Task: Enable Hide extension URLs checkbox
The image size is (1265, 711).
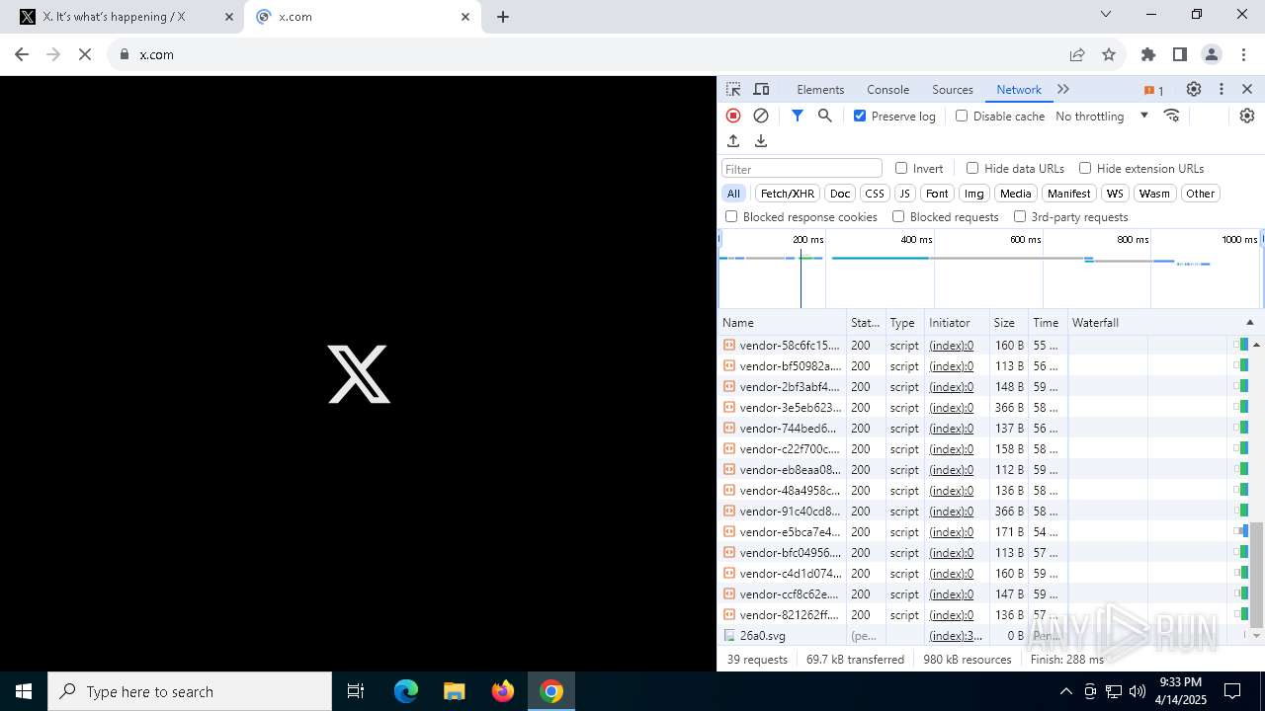Action: 1085,168
